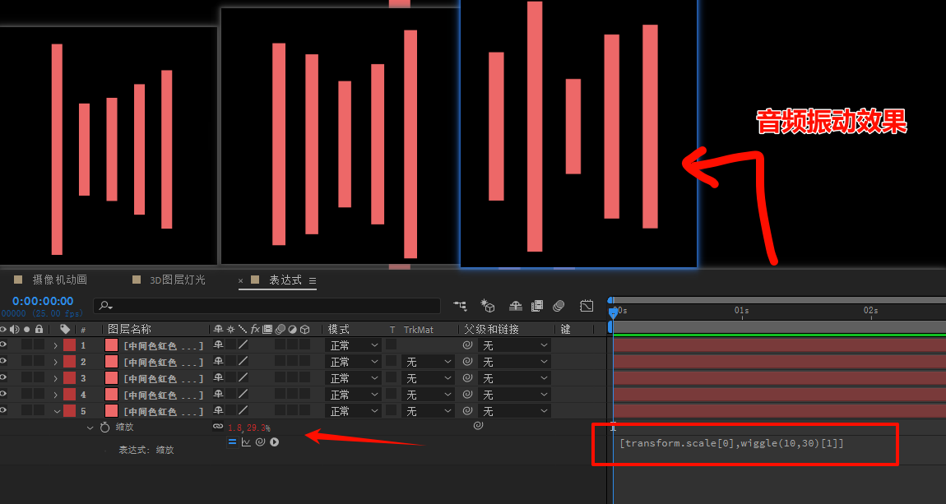The height and width of the screenshot is (504, 946).
Task: Show the post-expression graph icon
Action: pyautogui.click(x=246, y=442)
